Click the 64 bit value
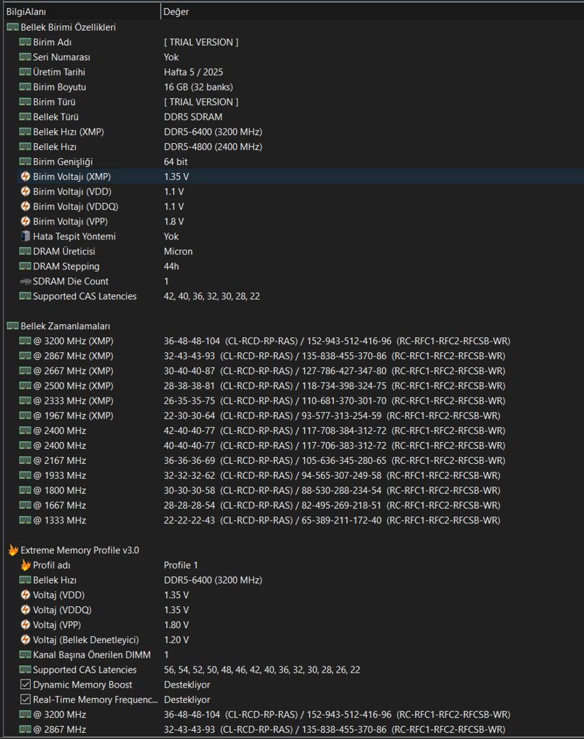 175,161
